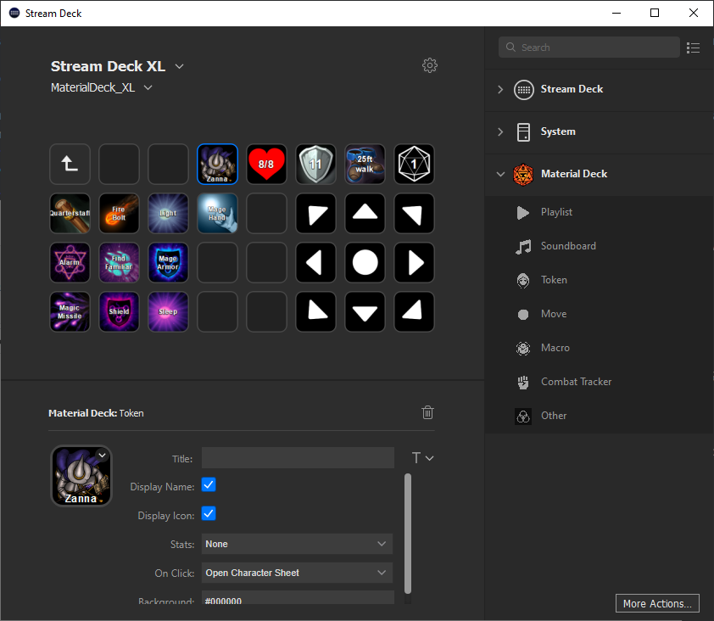The height and width of the screenshot is (621, 714).
Task: Open the On Click dropdown
Action: point(297,573)
